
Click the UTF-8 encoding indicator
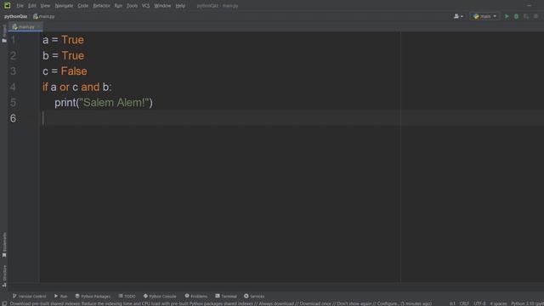point(479,303)
